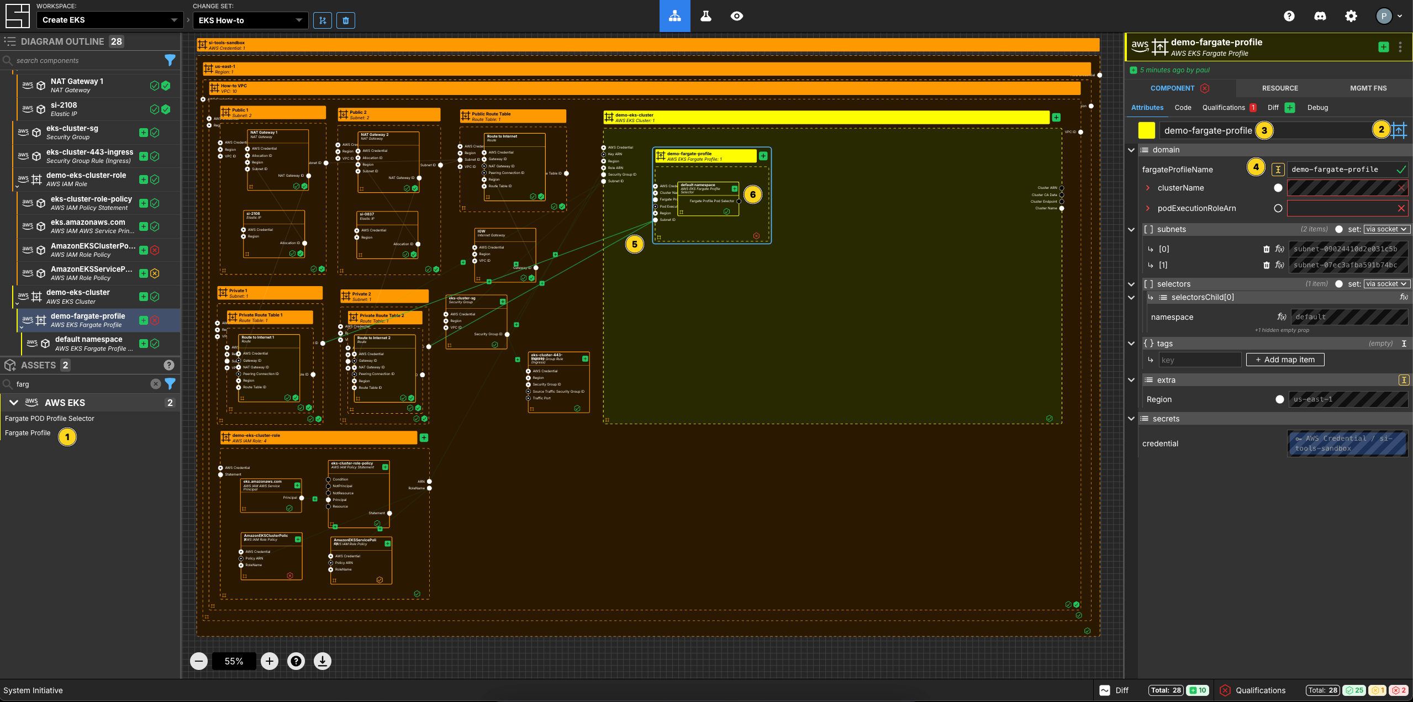The height and width of the screenshot is (702, 1413).
Task: Click the assets help question icon
Action: coord(169,365)
